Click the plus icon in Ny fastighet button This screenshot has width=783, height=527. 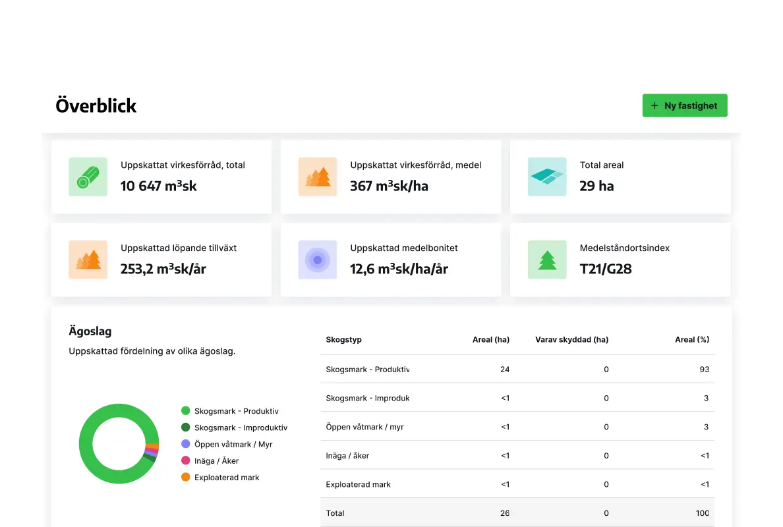coord(654,105)
